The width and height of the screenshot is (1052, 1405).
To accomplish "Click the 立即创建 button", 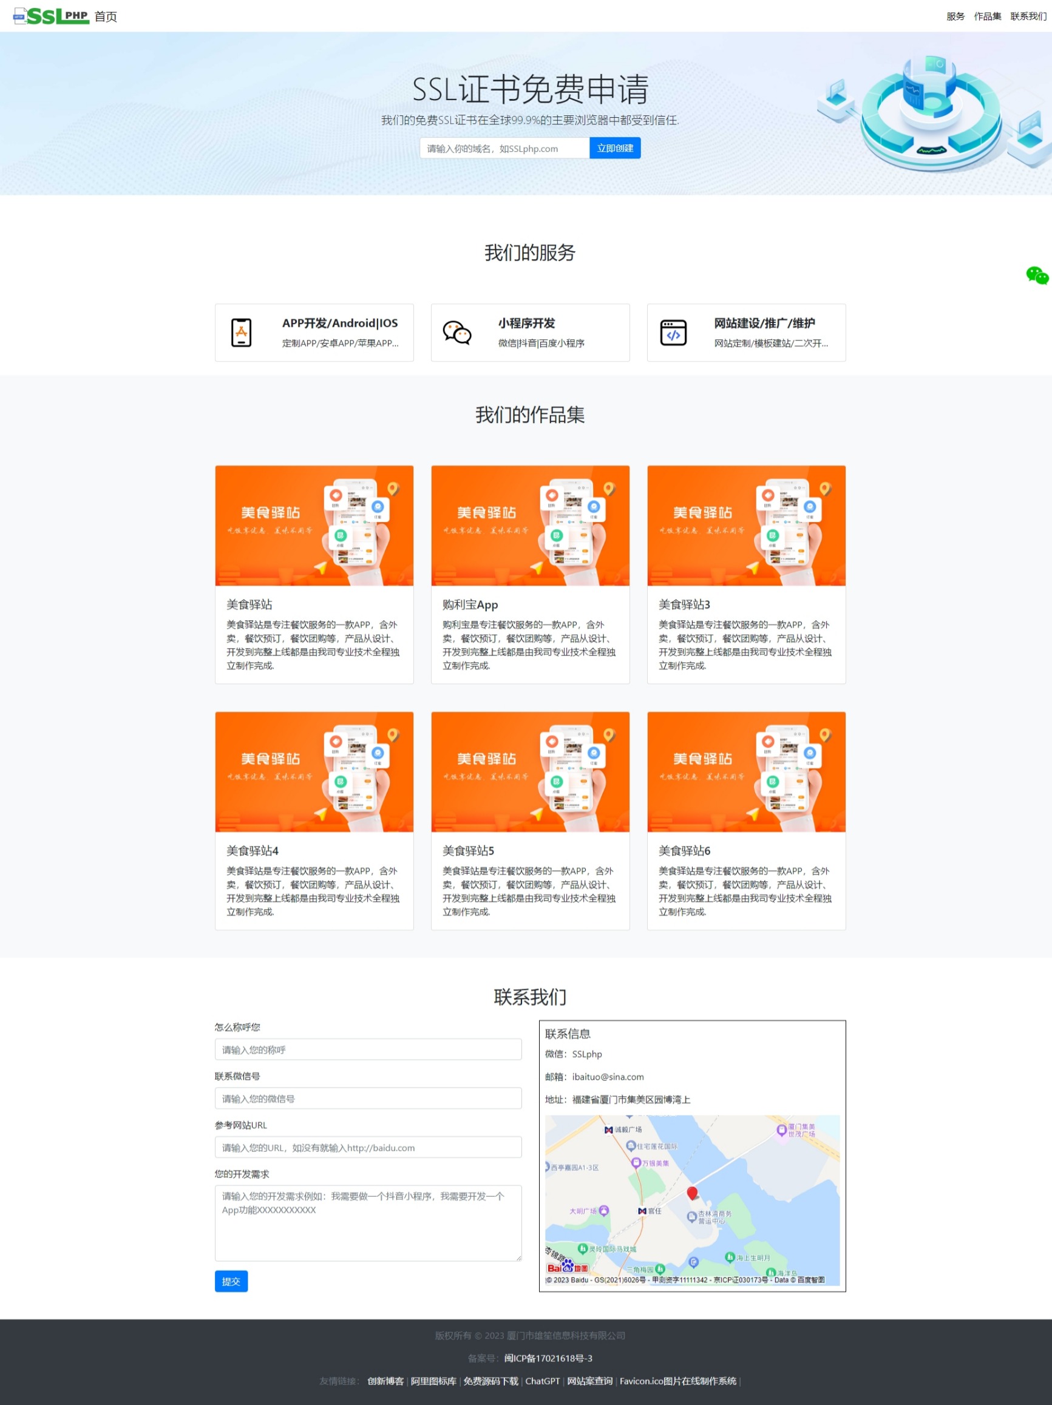I will (614, 147).
